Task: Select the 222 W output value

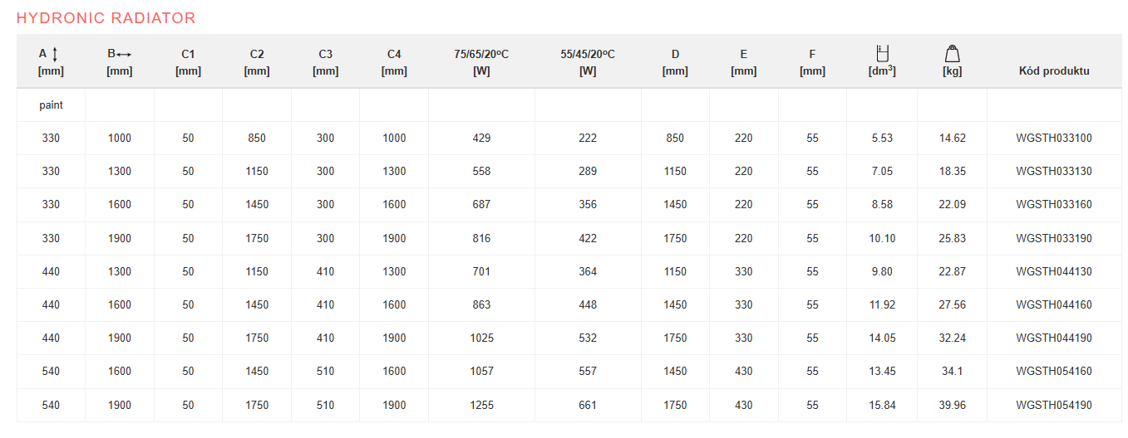Action: [x=588, y=138]
